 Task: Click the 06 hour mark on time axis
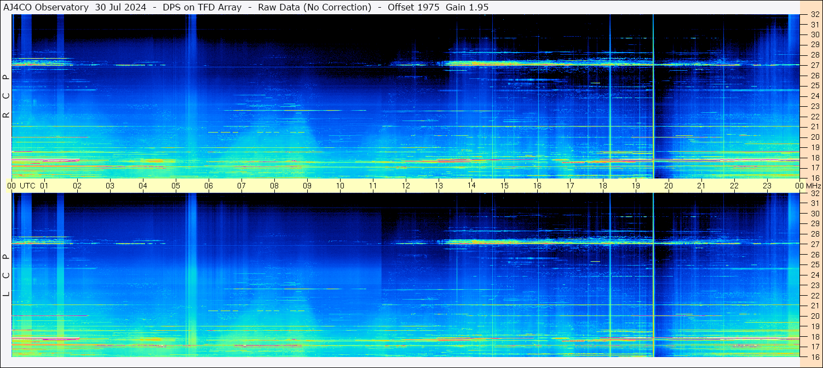coord(209,186)
